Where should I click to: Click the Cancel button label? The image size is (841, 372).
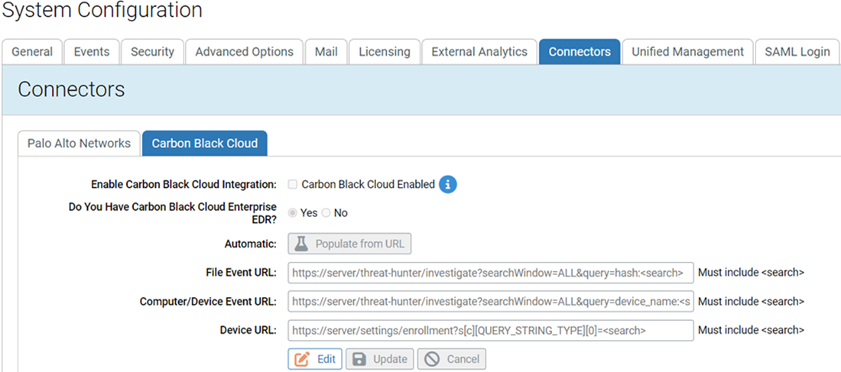pyautogui.click(x=462, y=359)
